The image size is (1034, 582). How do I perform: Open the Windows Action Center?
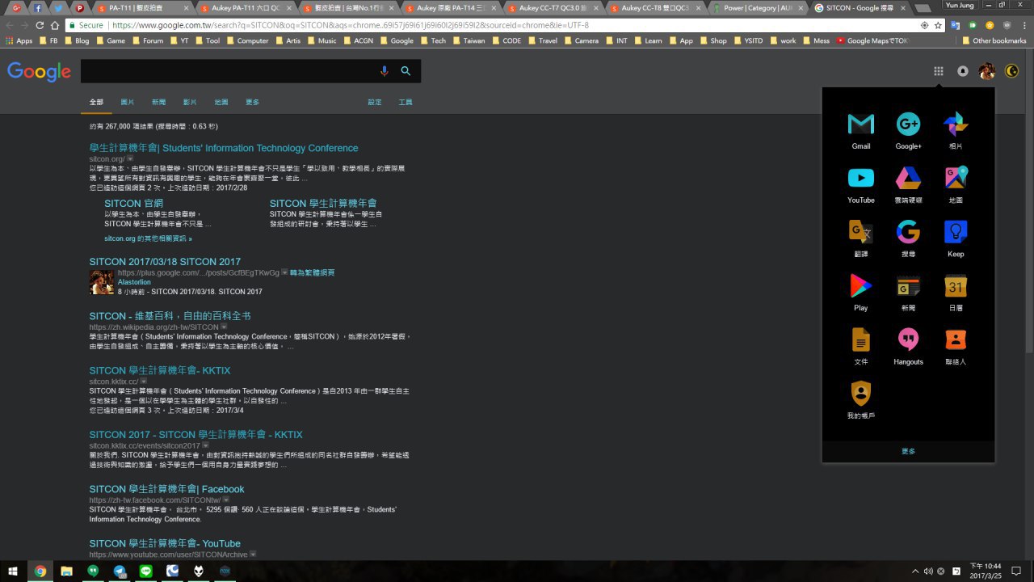click(1015, 571)
